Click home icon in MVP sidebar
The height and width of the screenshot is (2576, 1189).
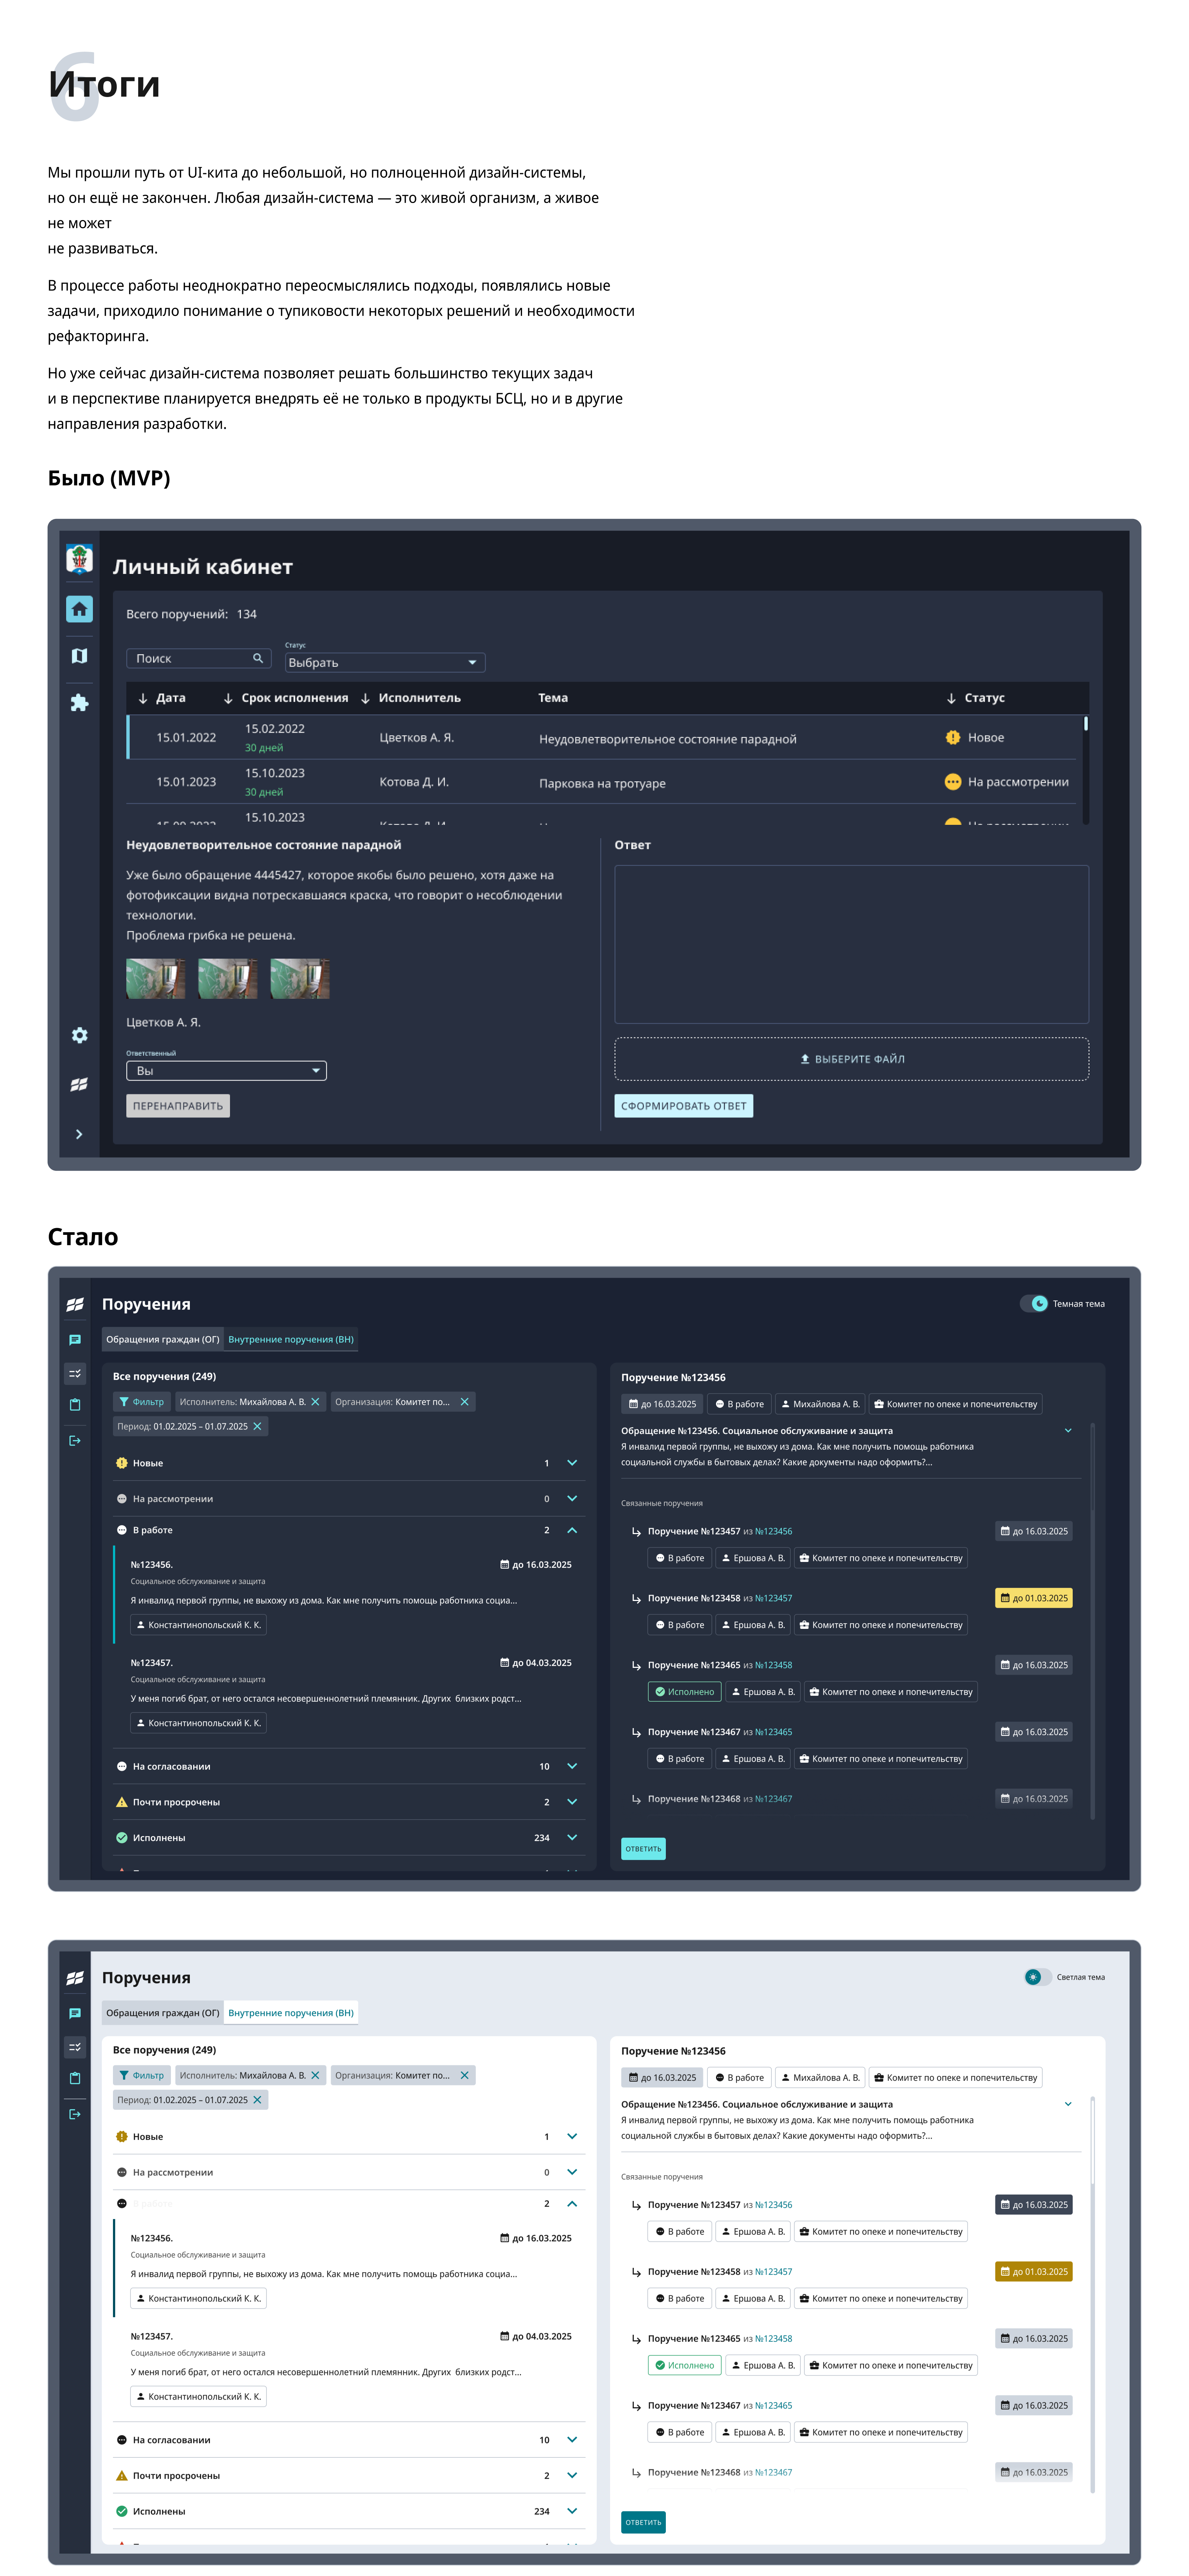point(79,609)
